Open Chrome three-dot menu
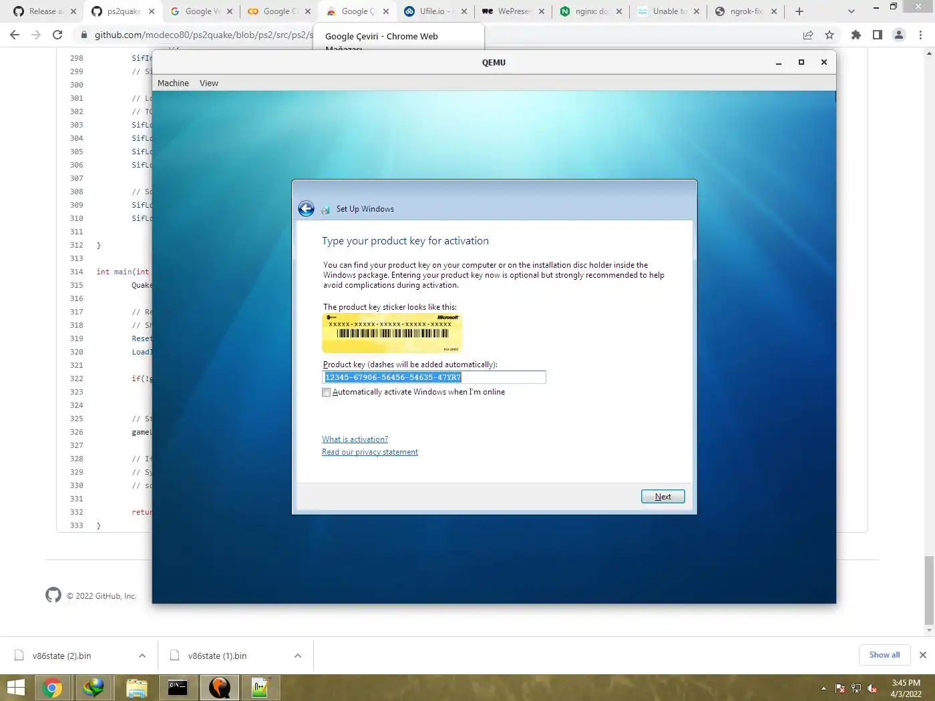The image size is (935, 701). pos(921,35)
